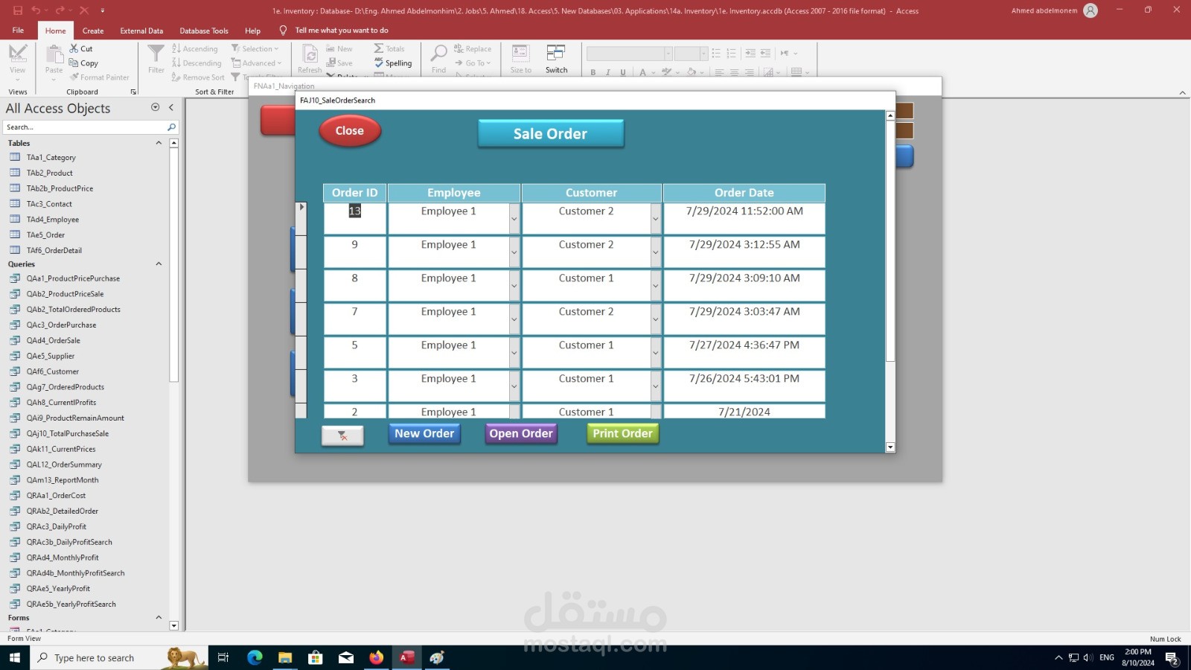This screenshot has height=670, width=1191.
Task: Open the notification center icon
Action: 1172,657
